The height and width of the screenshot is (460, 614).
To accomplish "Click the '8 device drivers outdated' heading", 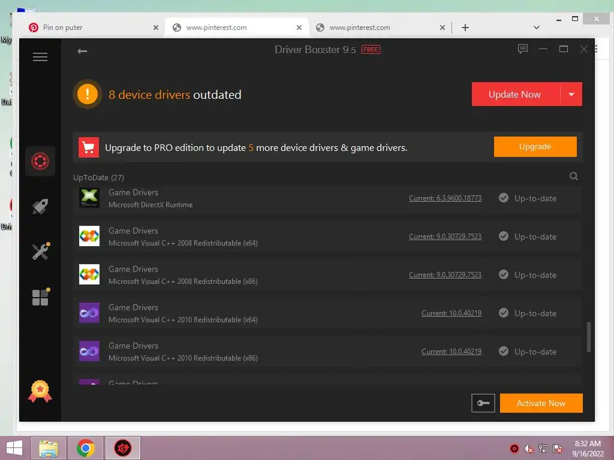I will pos(175,95).
